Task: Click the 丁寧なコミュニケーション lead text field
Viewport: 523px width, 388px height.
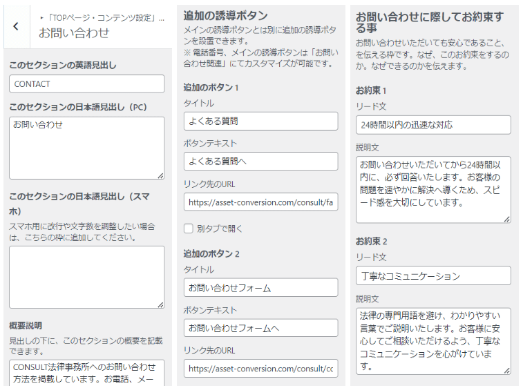Action: click(433, 275)
